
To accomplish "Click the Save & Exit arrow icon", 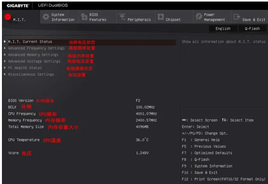I will (237, 17).
